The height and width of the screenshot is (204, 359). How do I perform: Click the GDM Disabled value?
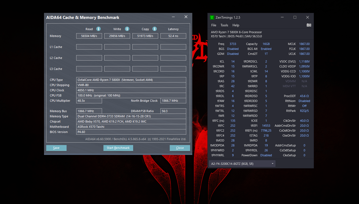[x=233, y=54]
